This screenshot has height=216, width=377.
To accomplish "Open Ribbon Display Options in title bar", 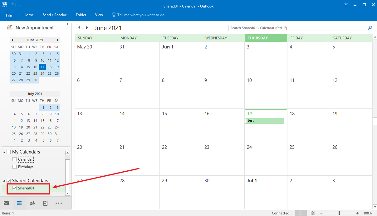I will [x=346, y=5].
